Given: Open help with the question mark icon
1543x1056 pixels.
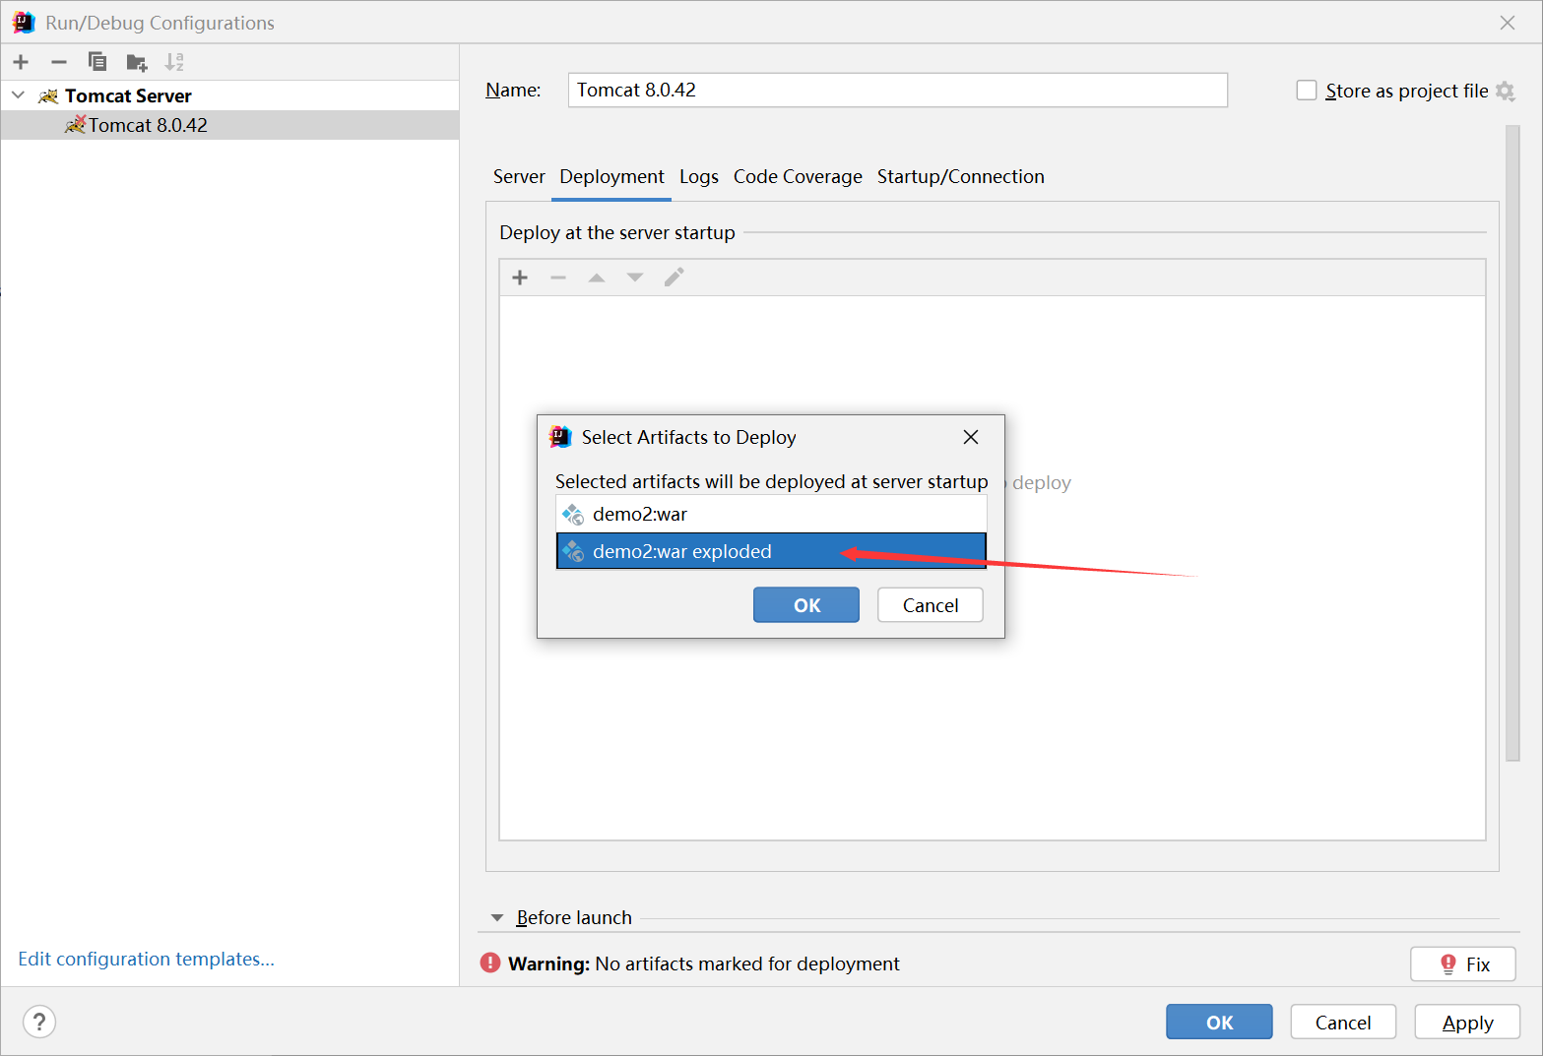Looking at the screenshot, I should tap(39, 1022).
